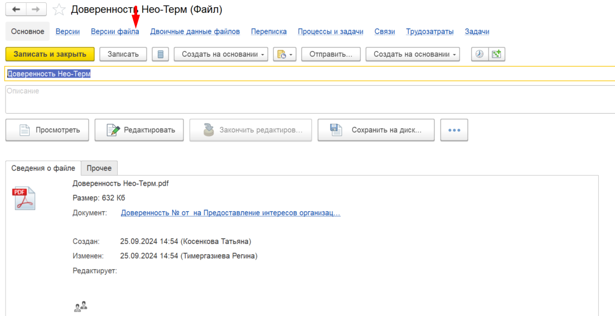Click the Изменен date (Тимергазиева Регина)
615x316 pixels.
click(x=188, y=256)
